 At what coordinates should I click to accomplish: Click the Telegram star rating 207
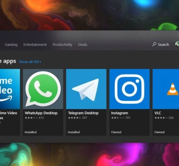coord(77,118)
